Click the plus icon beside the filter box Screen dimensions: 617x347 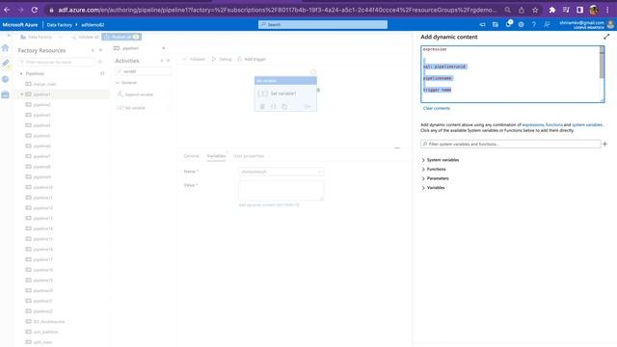(x=605, y=144)
